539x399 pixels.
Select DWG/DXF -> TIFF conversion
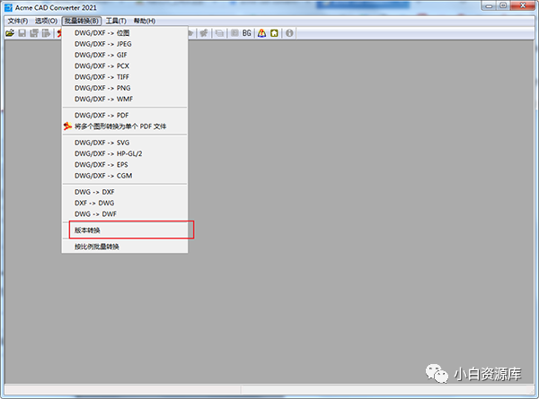click(x=125, y=77)
